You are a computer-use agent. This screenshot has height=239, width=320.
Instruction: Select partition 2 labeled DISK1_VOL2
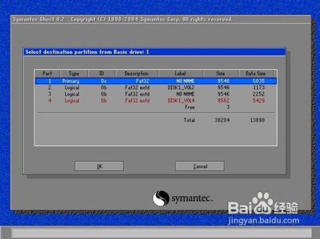[x=156, y=88]
